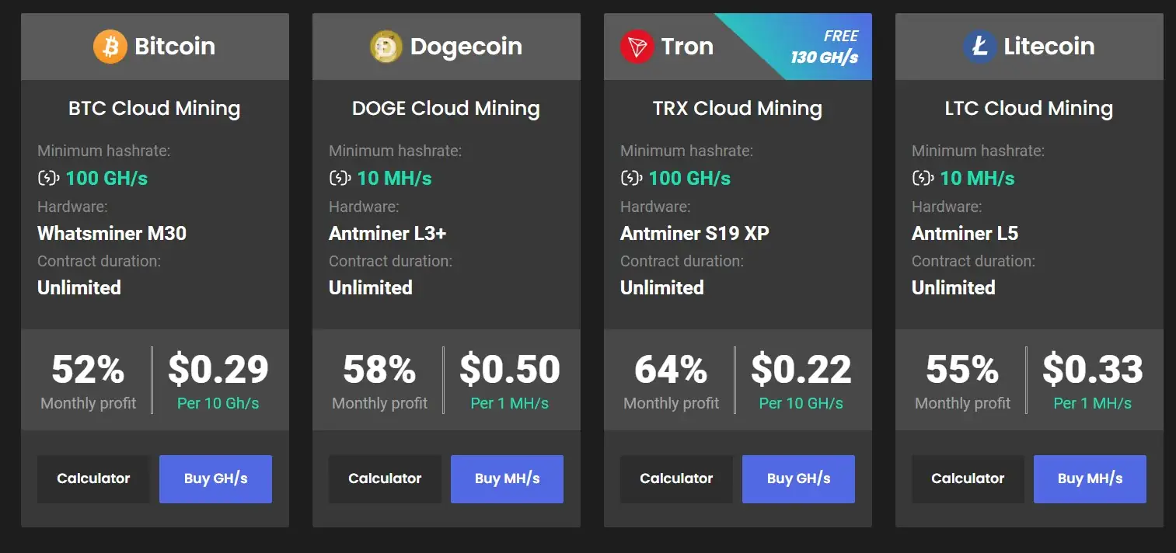Screen dimensions: 1176x553
Task: Click the blue Litecoin logo icon
Action: click(979, 47)
